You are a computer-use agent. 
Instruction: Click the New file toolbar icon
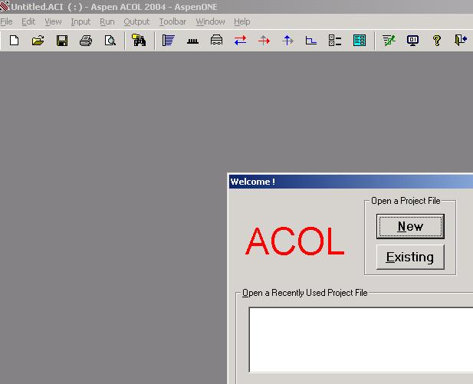(x=14, y=40)
